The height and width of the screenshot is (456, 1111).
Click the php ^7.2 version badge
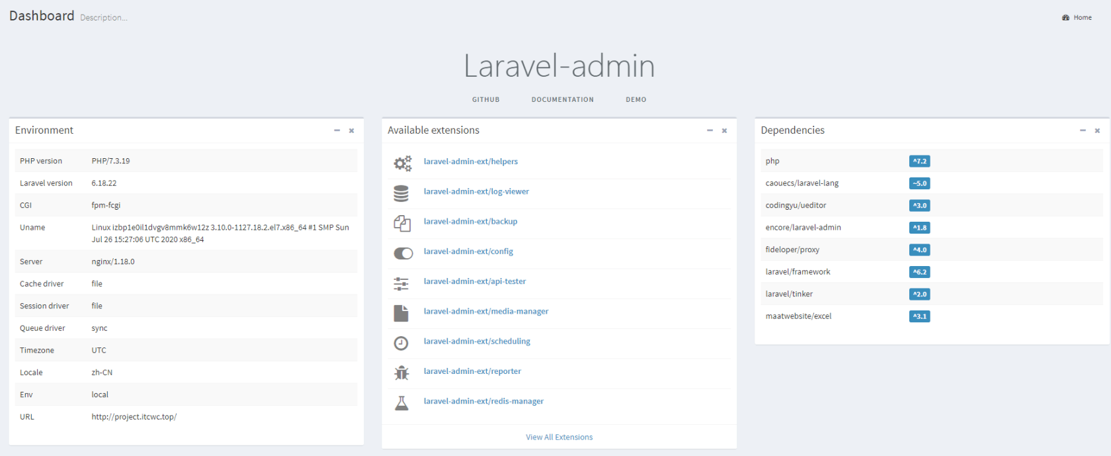coord(919,161)
